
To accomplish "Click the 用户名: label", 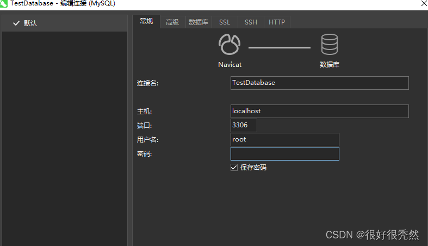I will tap(148, 140).
